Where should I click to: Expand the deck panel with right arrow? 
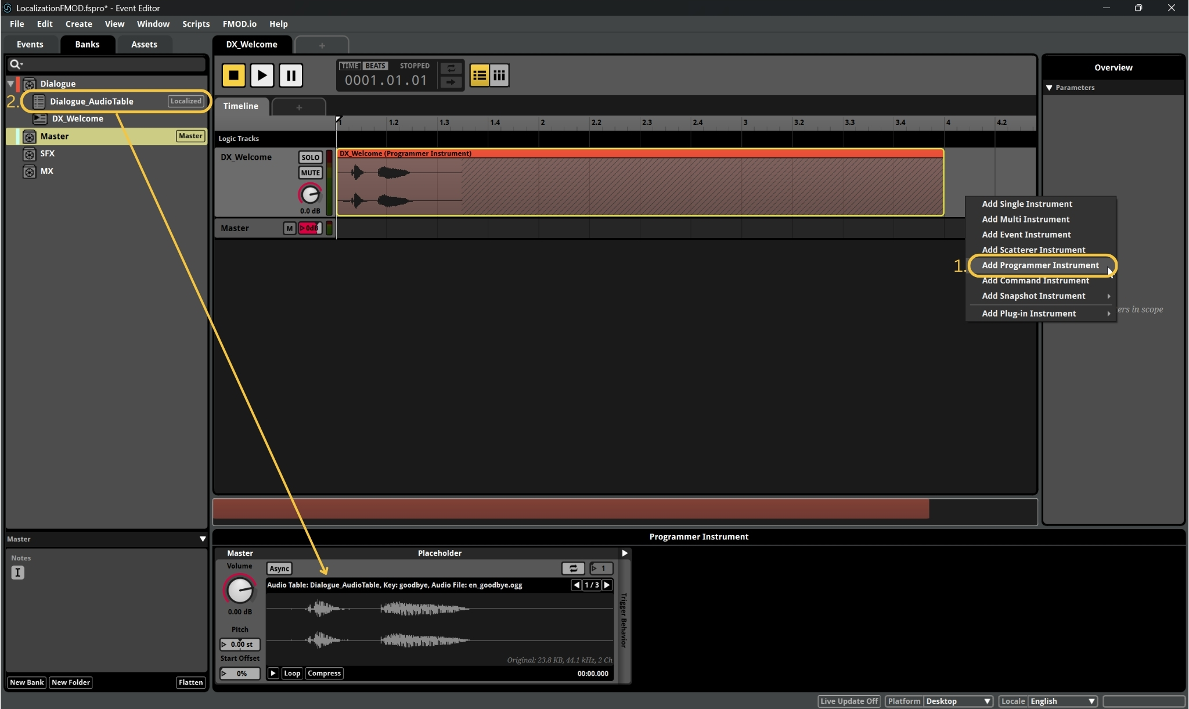pyautogui.click(x=625, y=553)
